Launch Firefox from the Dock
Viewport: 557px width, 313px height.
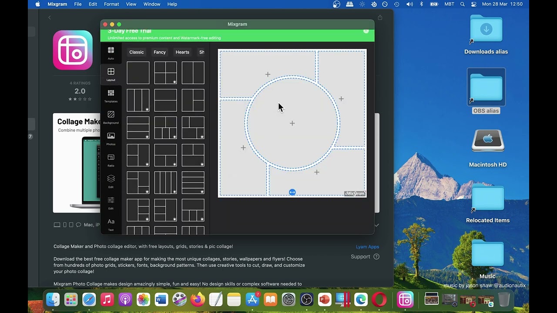tap(198, 300)
